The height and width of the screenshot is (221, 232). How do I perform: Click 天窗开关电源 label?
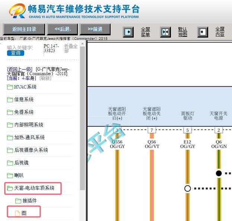pyautogui.click(x=218, y=116)
